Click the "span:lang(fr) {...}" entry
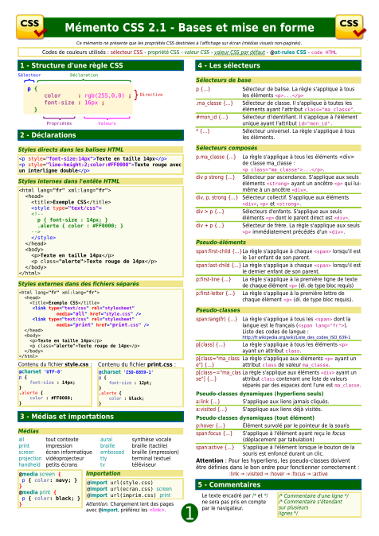Image resolution: width=379 pixels, height=536 pixels. (x=217, y=319)
